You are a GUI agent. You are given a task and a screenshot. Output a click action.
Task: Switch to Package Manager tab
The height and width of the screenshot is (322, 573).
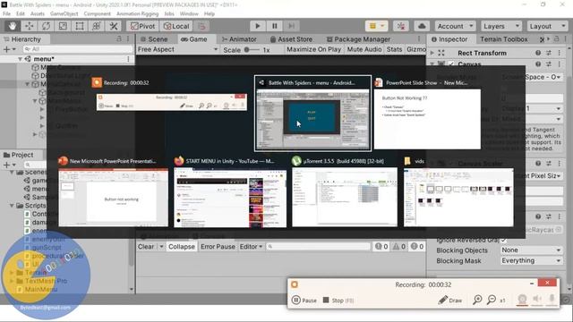point(358,39)
